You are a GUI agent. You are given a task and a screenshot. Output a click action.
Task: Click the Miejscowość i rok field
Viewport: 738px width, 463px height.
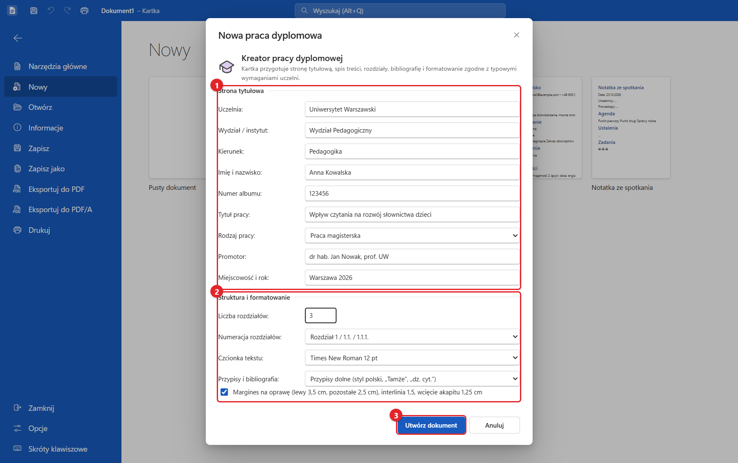tap(412, 278)
